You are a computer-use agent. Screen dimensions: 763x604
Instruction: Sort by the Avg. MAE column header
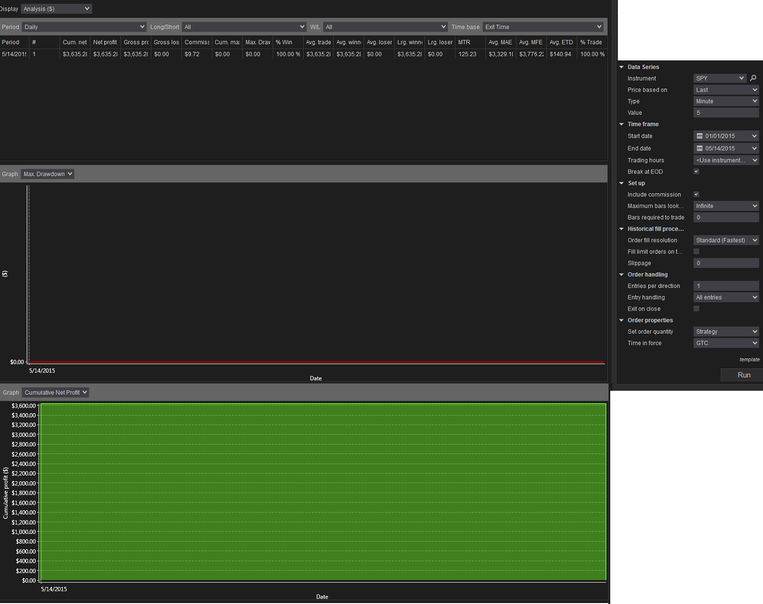[501, 42]
